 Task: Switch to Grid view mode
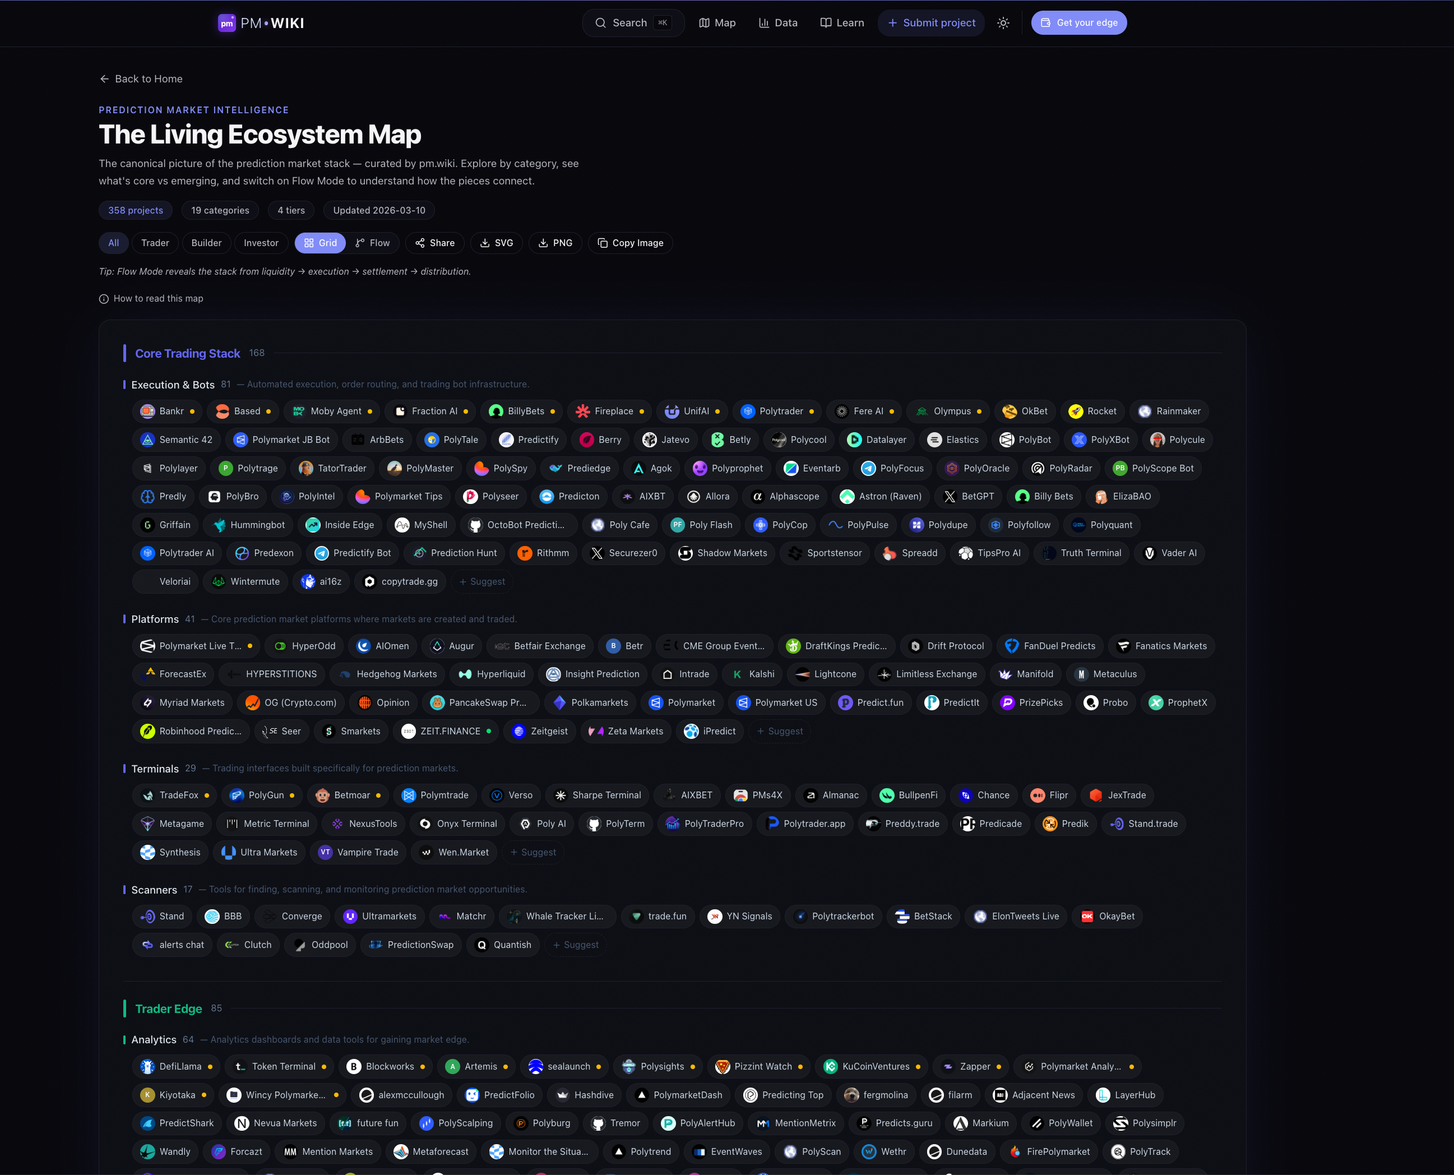point(320,243)
